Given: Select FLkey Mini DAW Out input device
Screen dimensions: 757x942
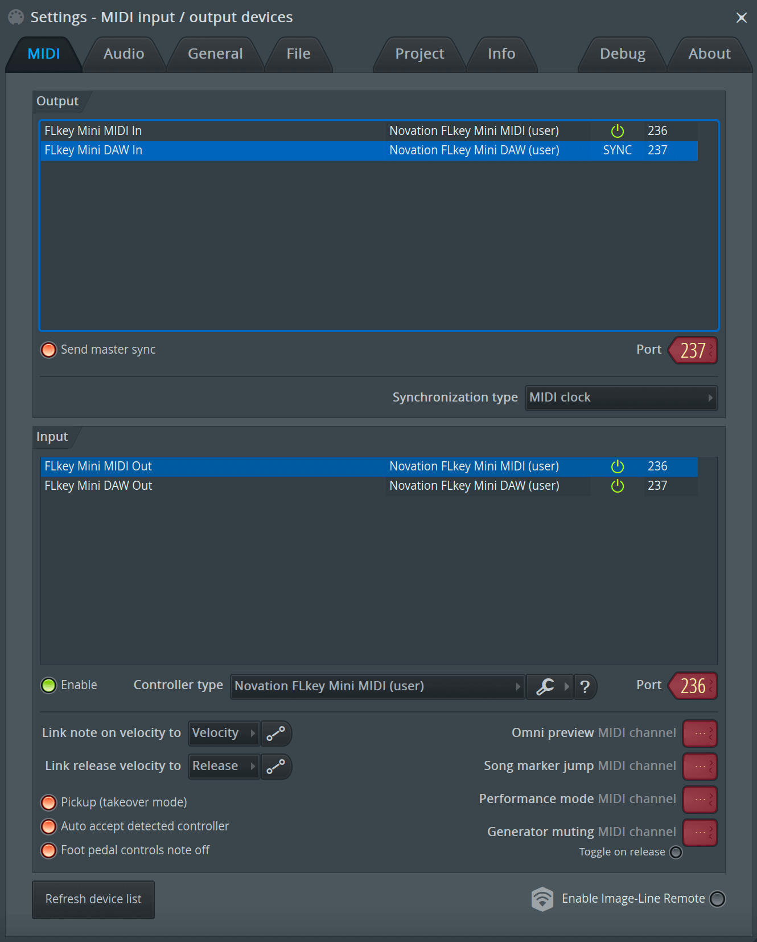Looking at the screenshot, I should coord(369,486).
